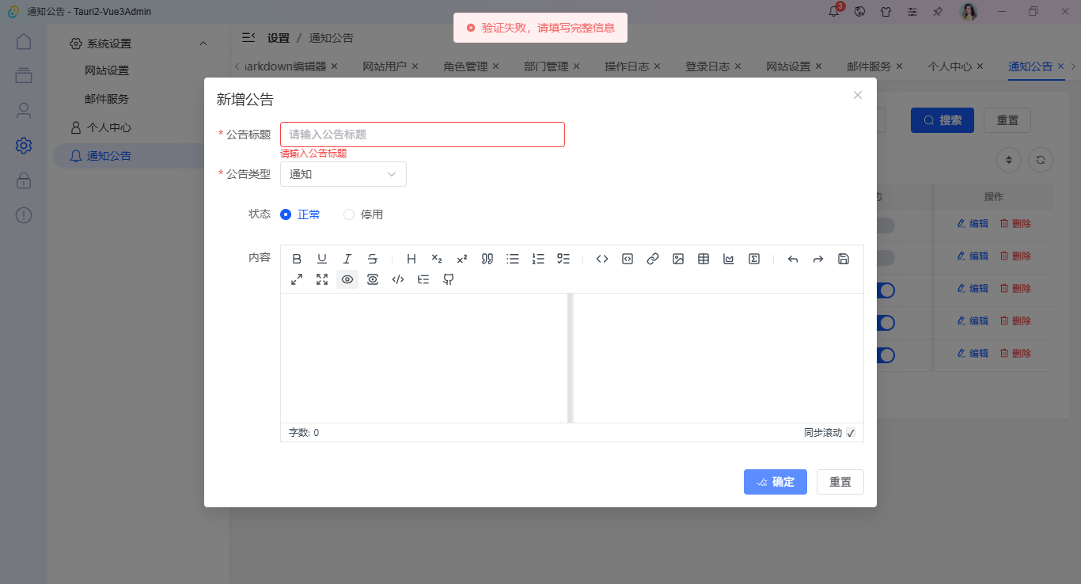Uncheck the 同步滚动 checkbox
This screenshot has height=584, width=1081.
click(x=851, y=432)
